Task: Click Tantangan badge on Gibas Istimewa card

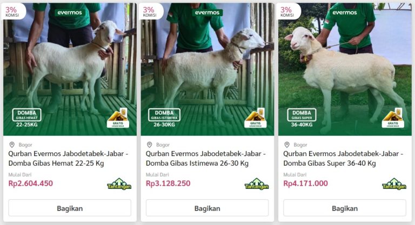Action: click(x=257, y=184)
